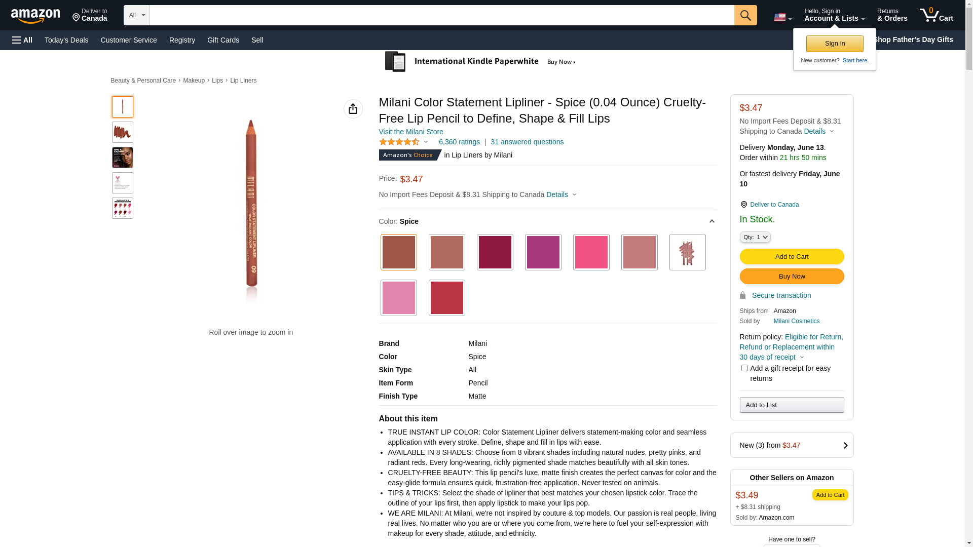Open the search category All dropdown
The image size is (973, 547).
coord(137,15)
